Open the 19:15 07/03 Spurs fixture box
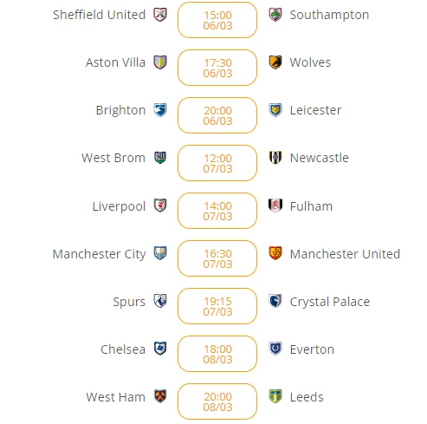 click(x=217, y=306)
